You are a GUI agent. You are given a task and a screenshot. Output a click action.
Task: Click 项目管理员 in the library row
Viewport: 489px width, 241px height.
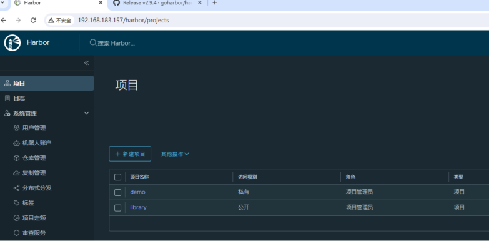(359, 207)
